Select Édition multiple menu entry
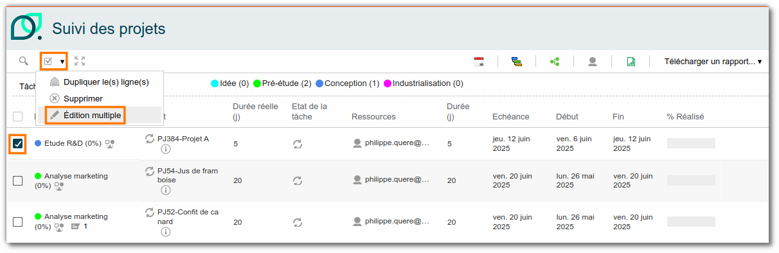Screen dimensions: 779x253 click(x=99, y=115)
